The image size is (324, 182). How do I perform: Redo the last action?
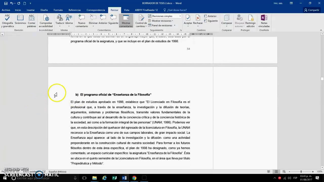click(18, 3)
